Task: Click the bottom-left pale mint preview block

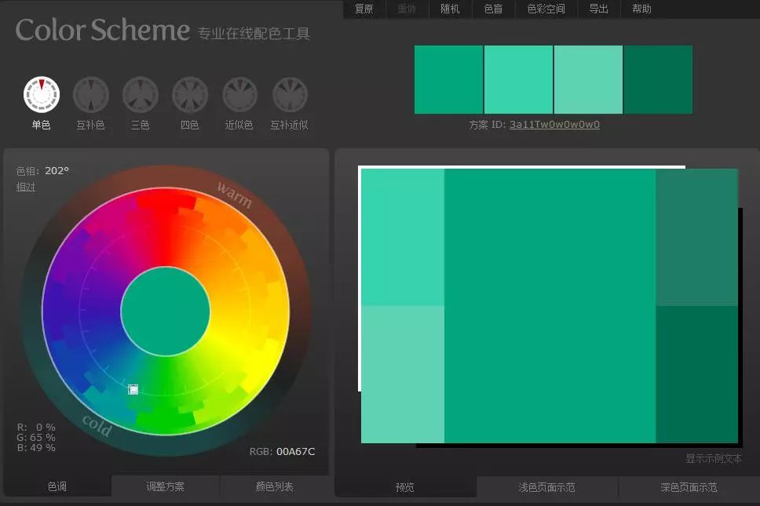Action: pyautogui.click(x=403, y=374)
